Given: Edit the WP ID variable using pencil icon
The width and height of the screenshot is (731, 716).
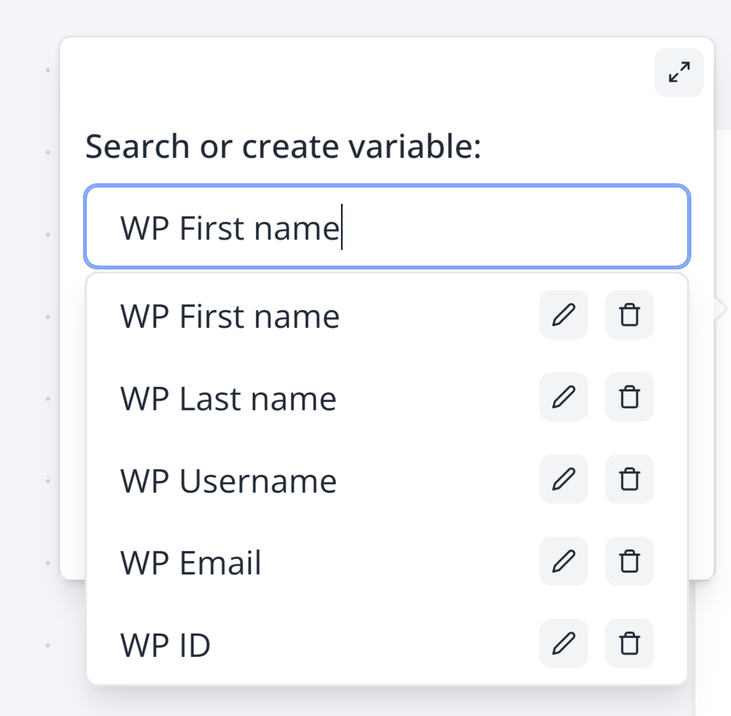Looking at the screenshot, I should click(x=563, y=644).
